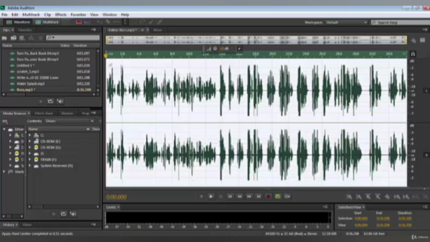Select the Move tool in toolbar
The height and width of the screenshot is (242, 430).
pos(99,22)
